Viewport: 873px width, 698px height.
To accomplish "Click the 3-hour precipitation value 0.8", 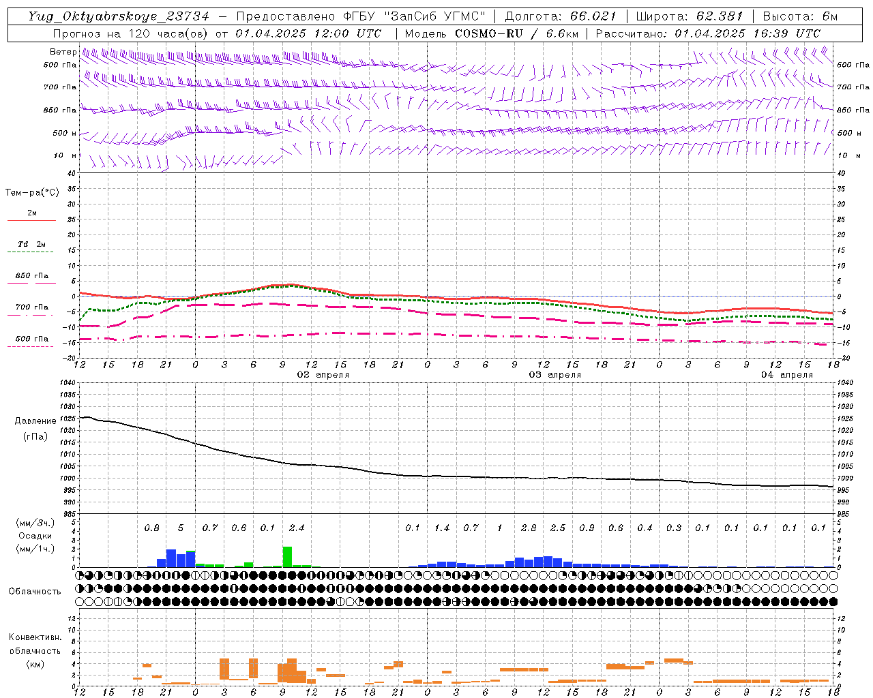I will (x=152, y=528).
